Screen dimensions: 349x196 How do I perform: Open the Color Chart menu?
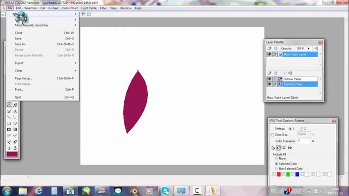70,8
